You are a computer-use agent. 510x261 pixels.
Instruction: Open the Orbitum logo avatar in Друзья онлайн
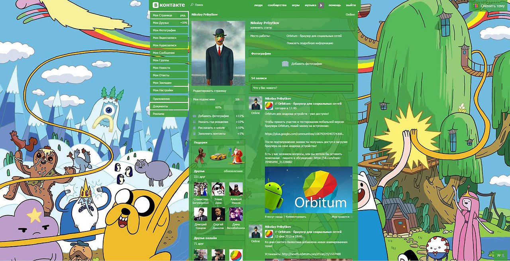click(x=236, y=255)
